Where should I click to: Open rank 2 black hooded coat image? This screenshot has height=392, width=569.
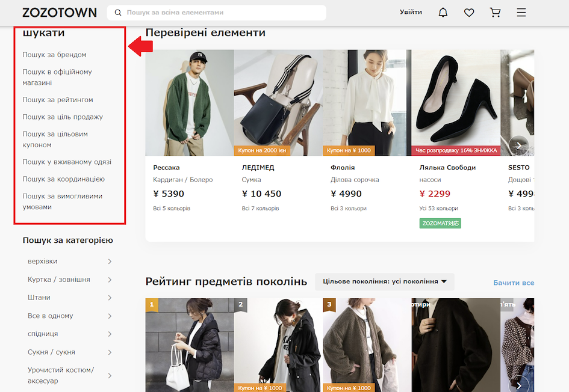(x=278, y=345)
